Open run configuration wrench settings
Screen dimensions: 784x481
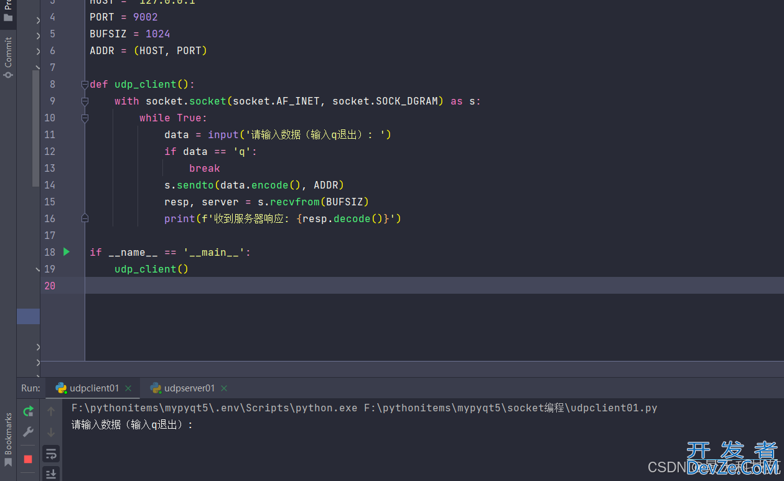pos(28,432)
